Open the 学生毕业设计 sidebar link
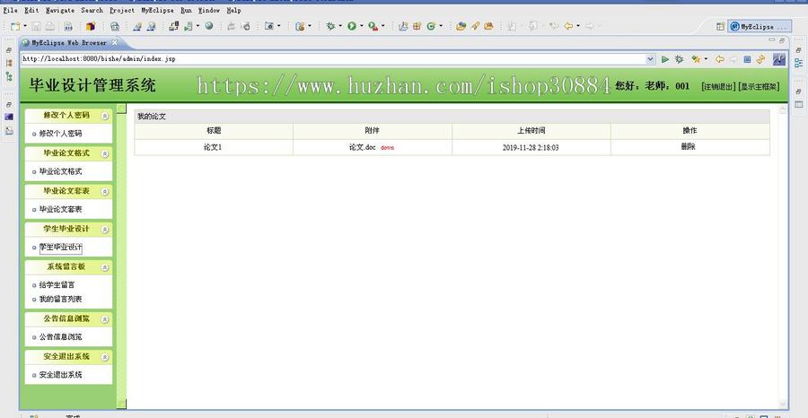808x418 pixels. point(61,247)
